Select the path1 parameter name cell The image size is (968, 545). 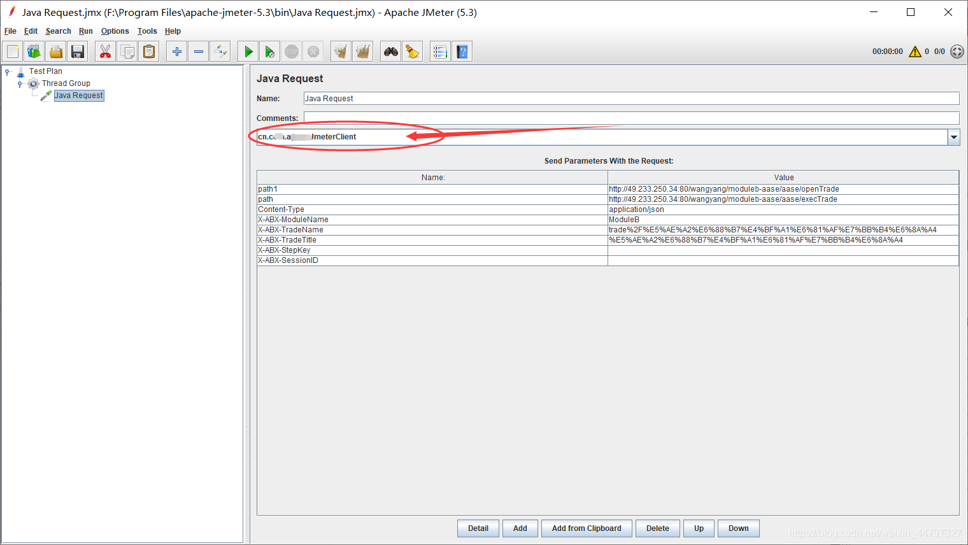tap(432, 189)
